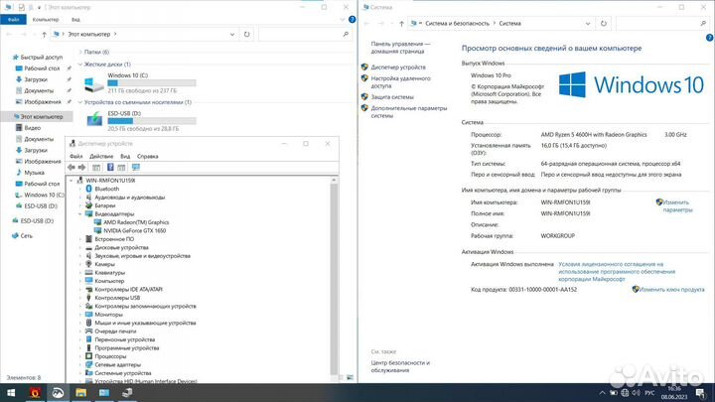This screenshot has height=402, width=715.
Task: Collapse the WIN-RMFON1U159I root node
Action: pos(71,181)
